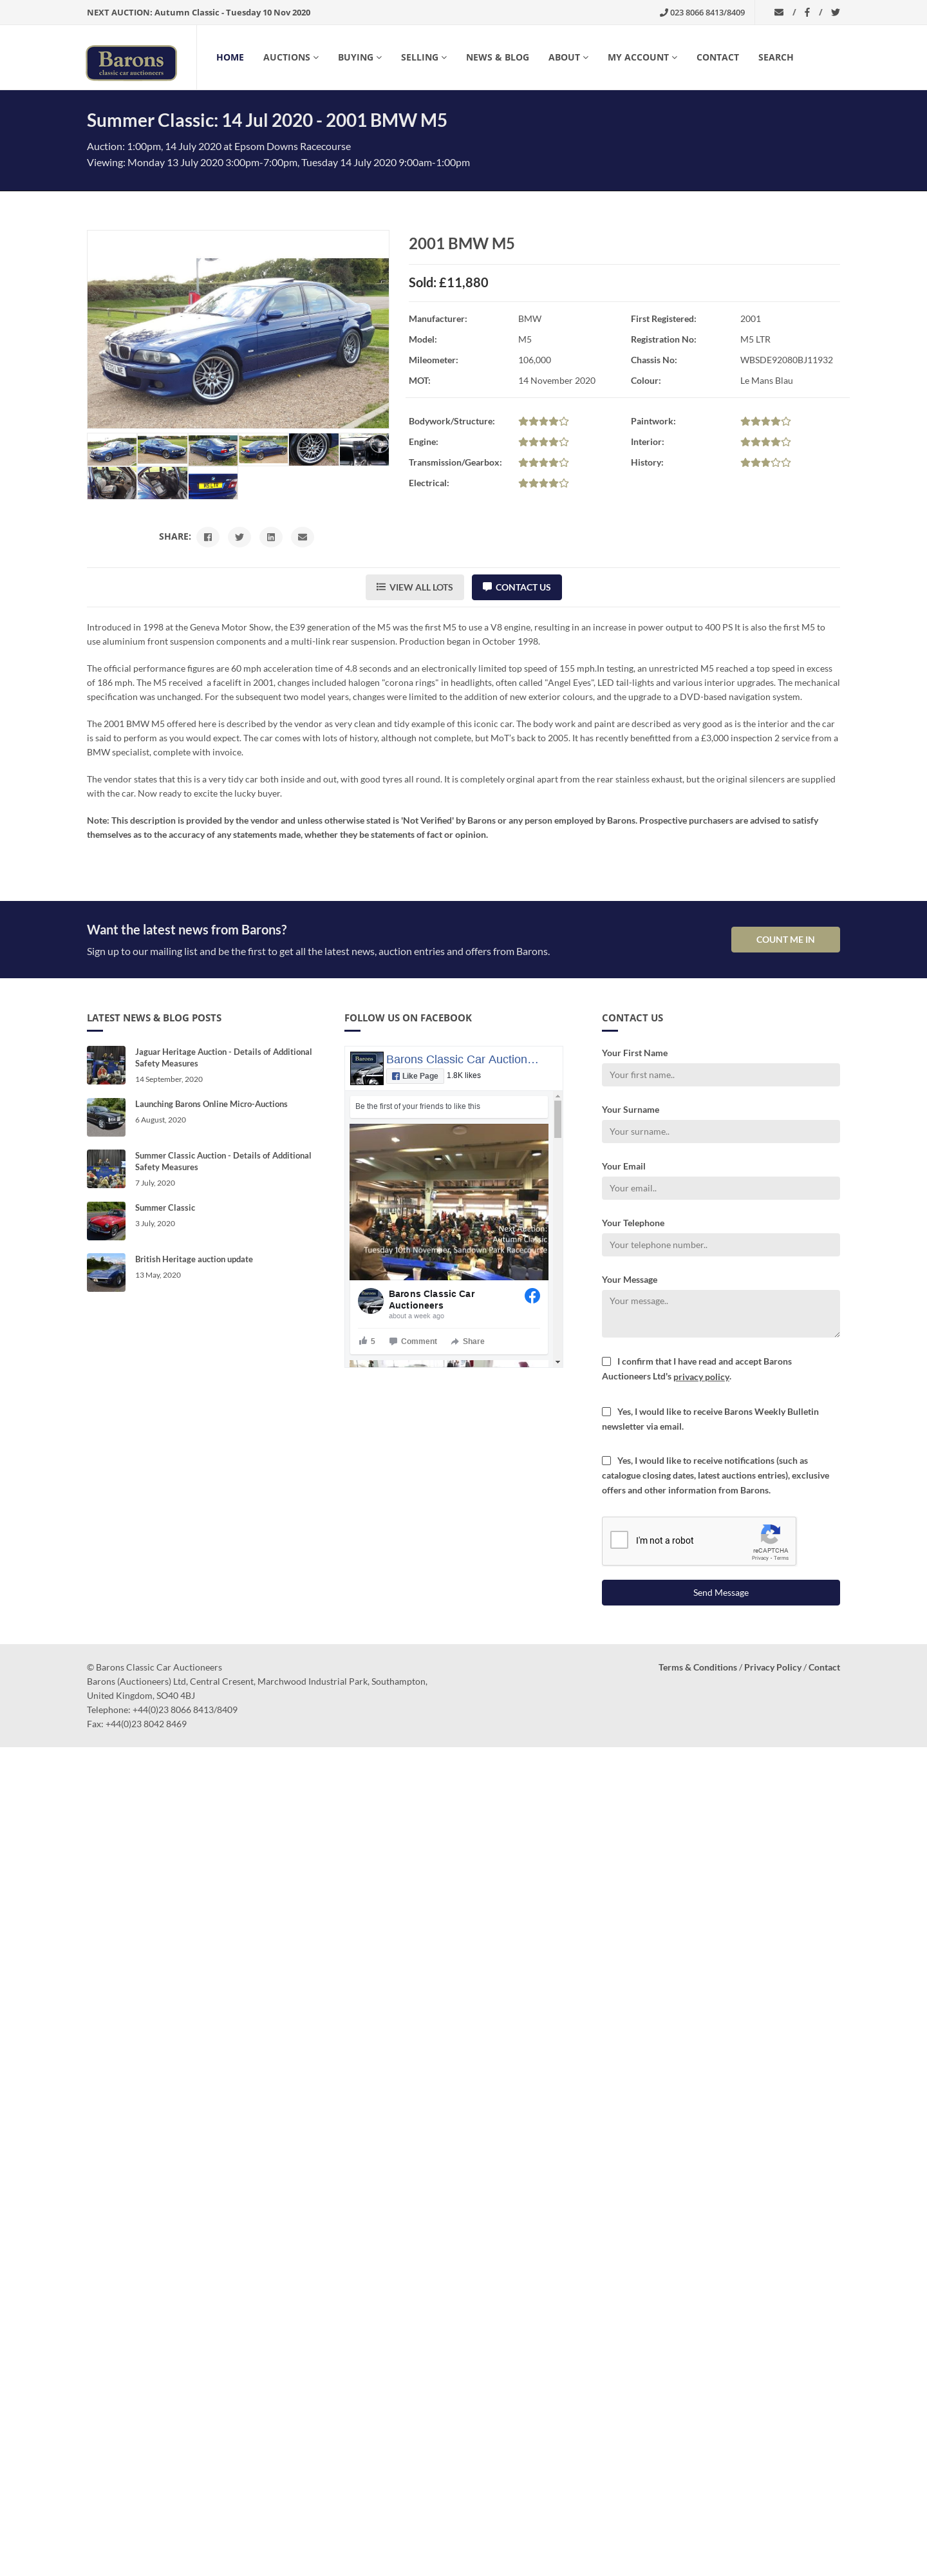
Task: Open Facebook icon in the top bar
Action: click(807, 12)
